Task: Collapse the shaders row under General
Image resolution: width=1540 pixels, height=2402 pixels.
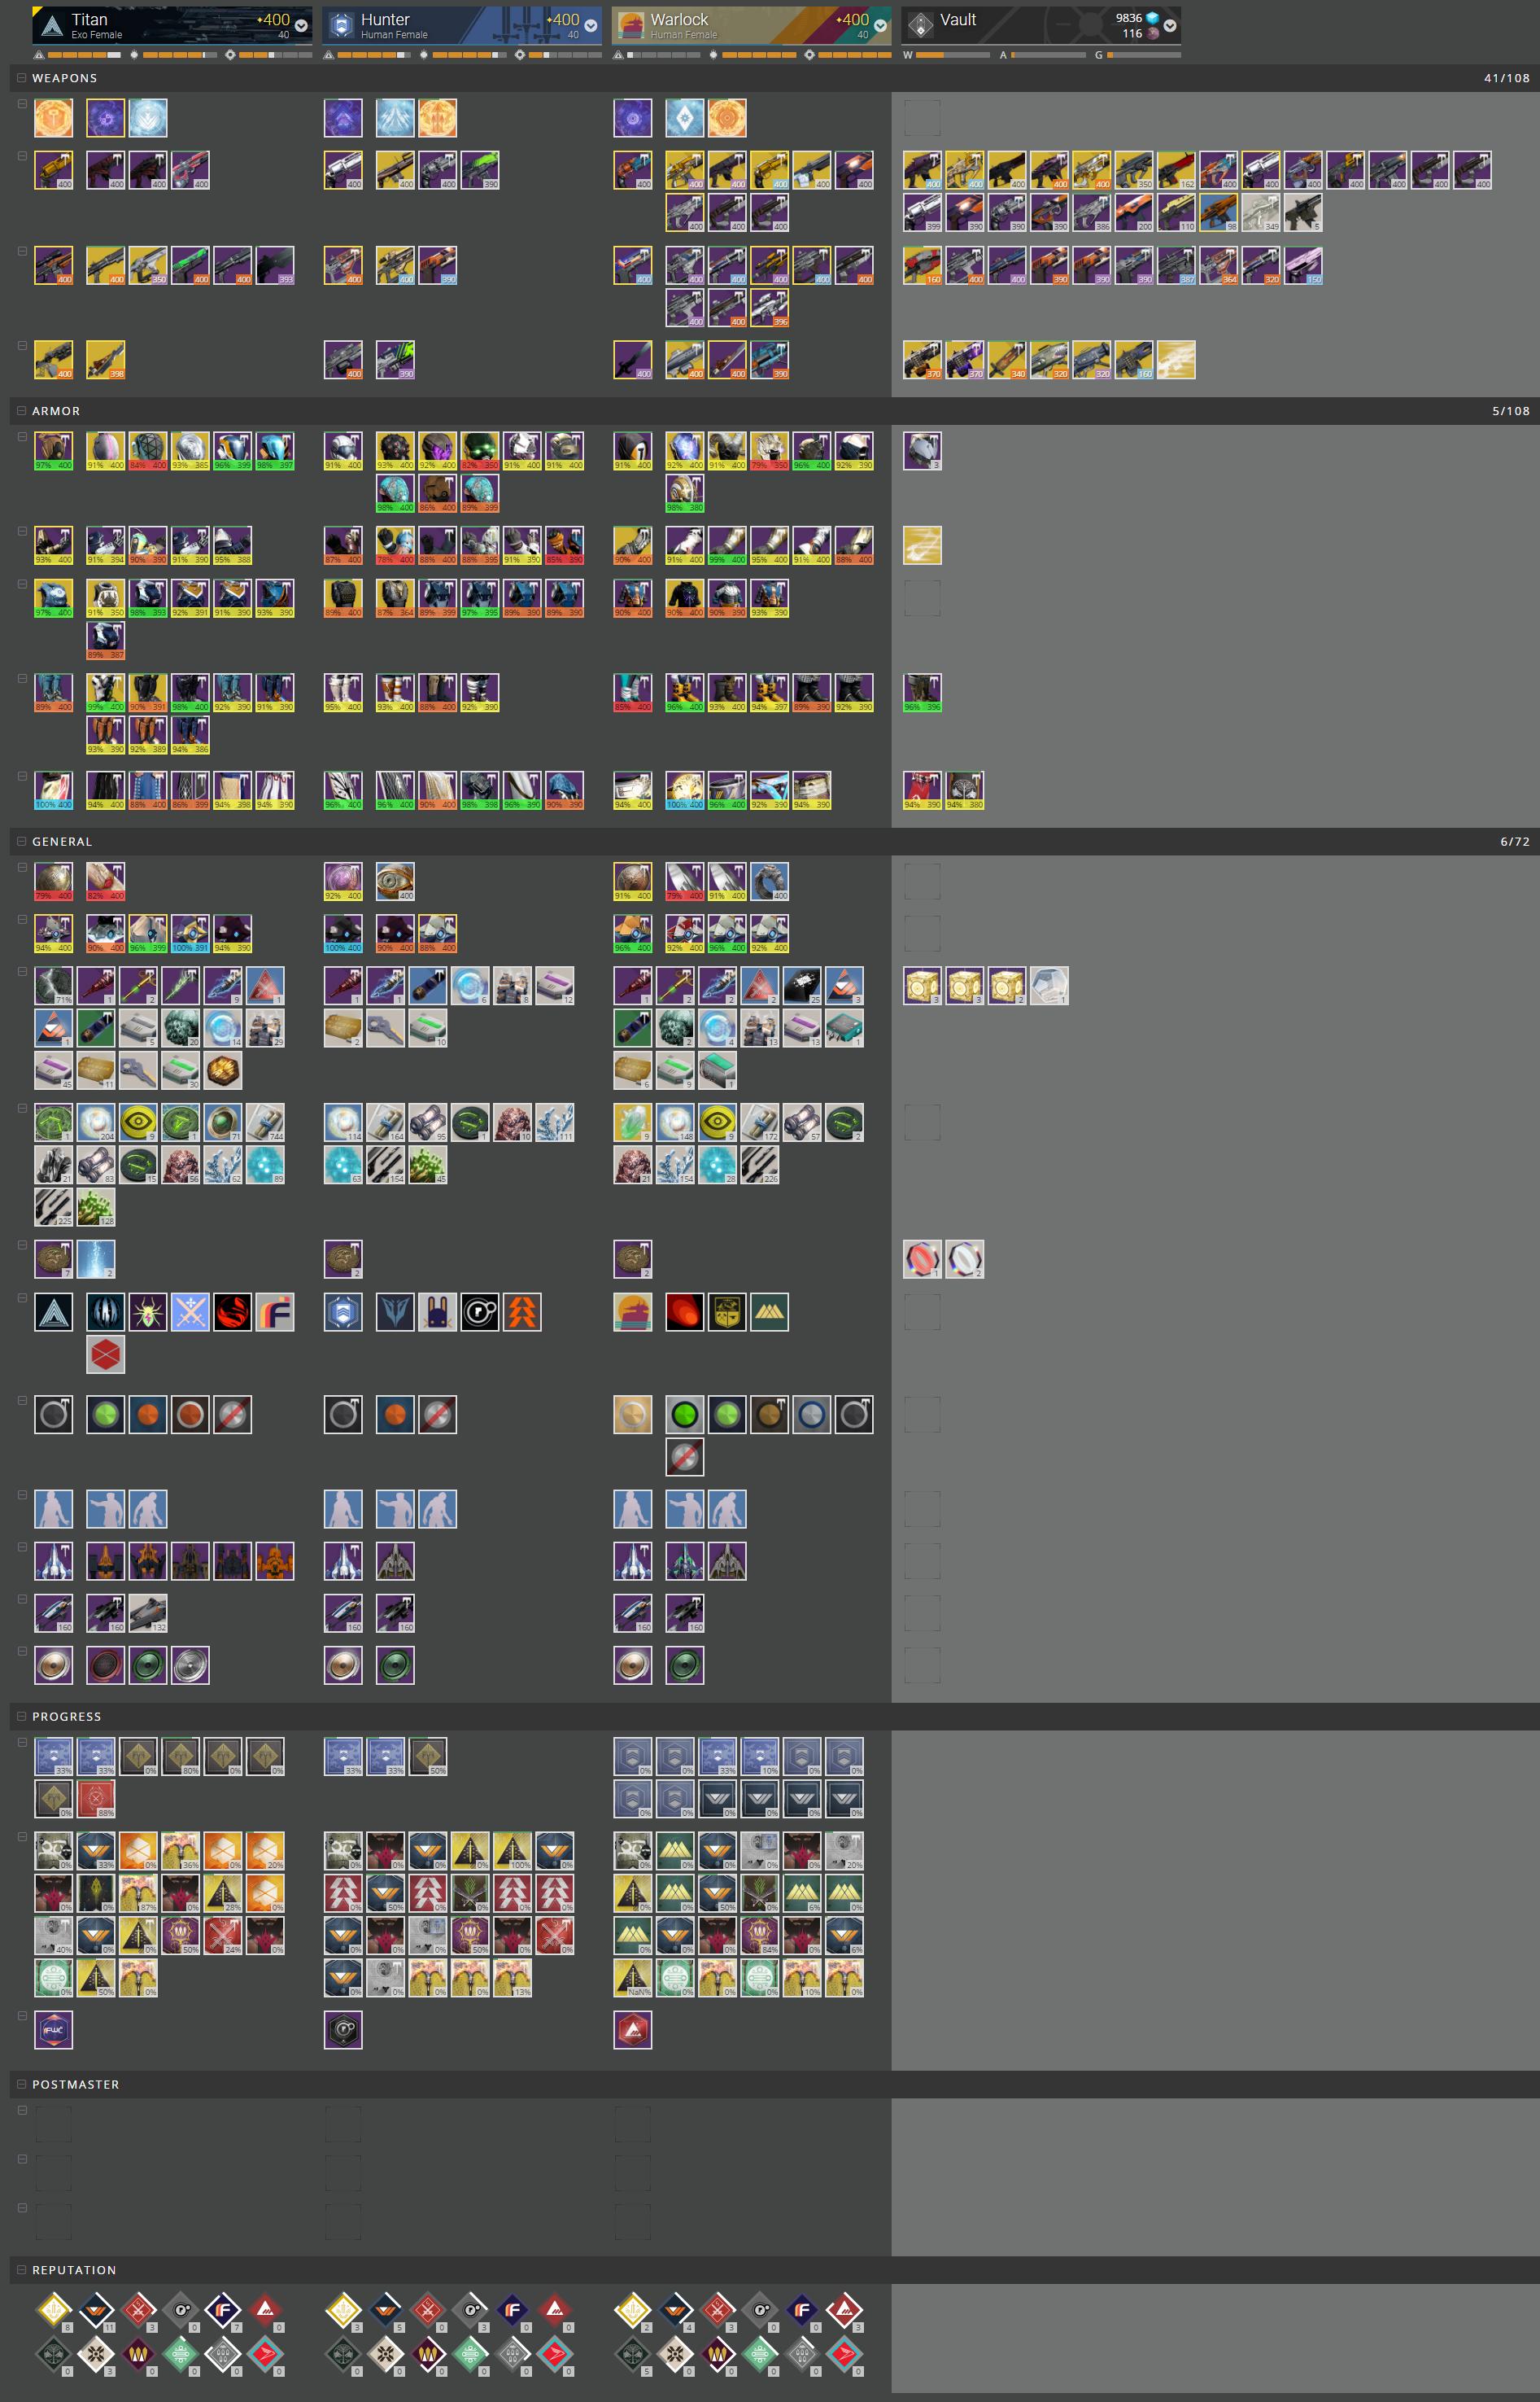Action: tap(22, 1399)
